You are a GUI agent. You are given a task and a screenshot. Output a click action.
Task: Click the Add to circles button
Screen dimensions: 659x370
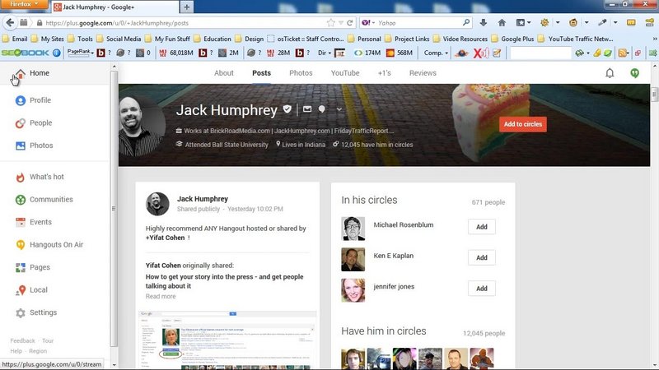pos(523,124)
